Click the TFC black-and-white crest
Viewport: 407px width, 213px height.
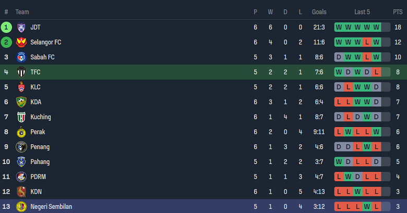(x=21, y=72)
